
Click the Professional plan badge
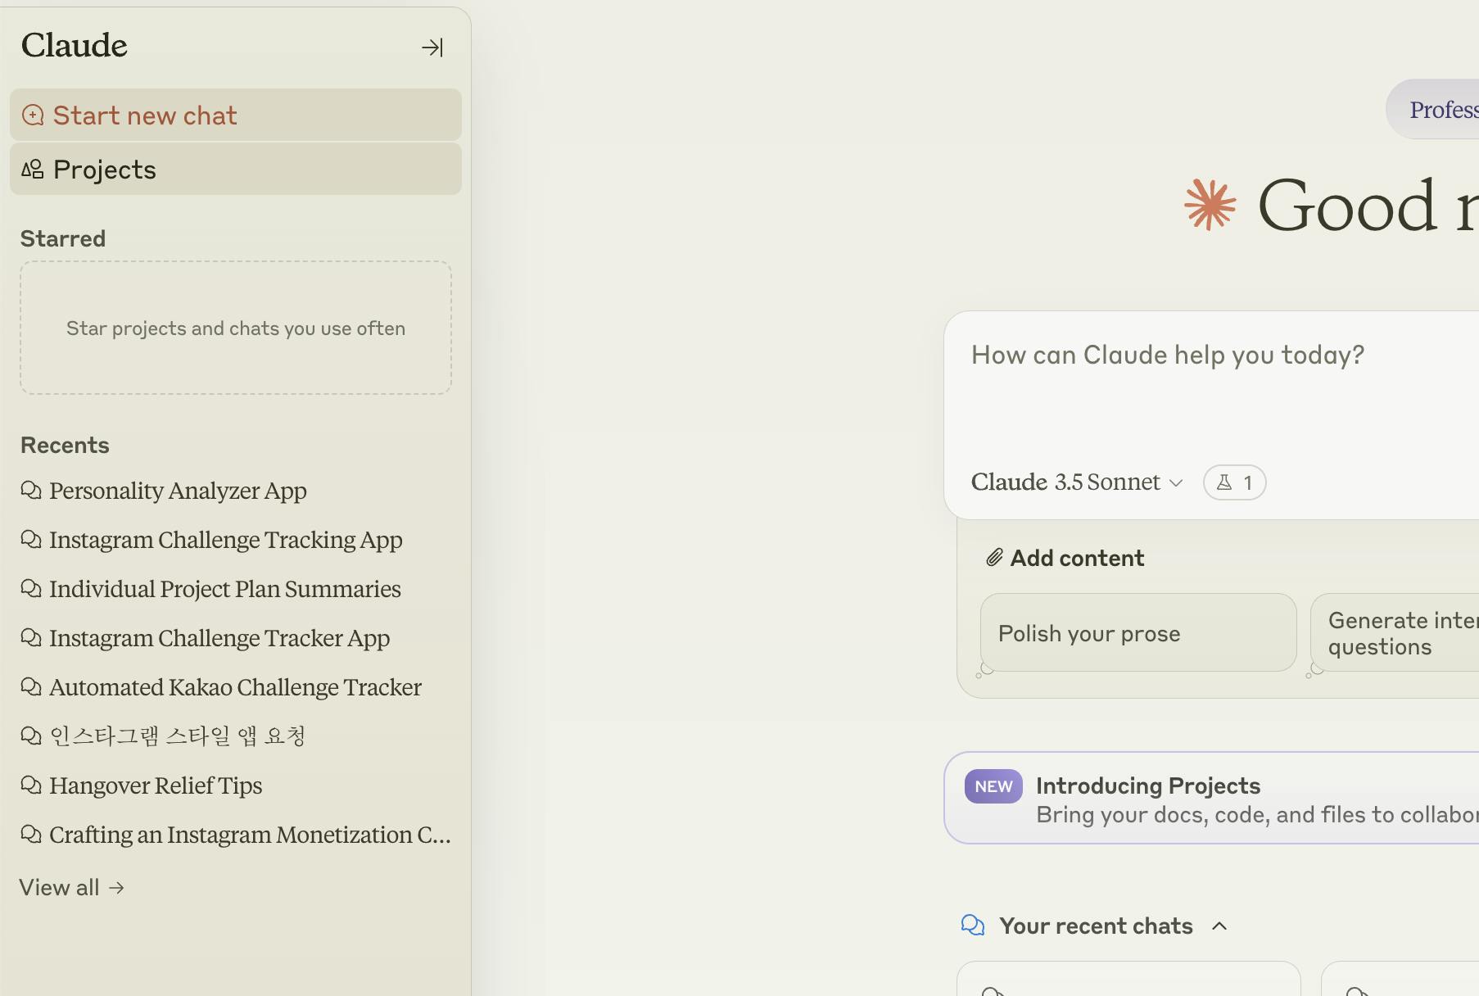pyautogui.click(x=1432, y=110)
